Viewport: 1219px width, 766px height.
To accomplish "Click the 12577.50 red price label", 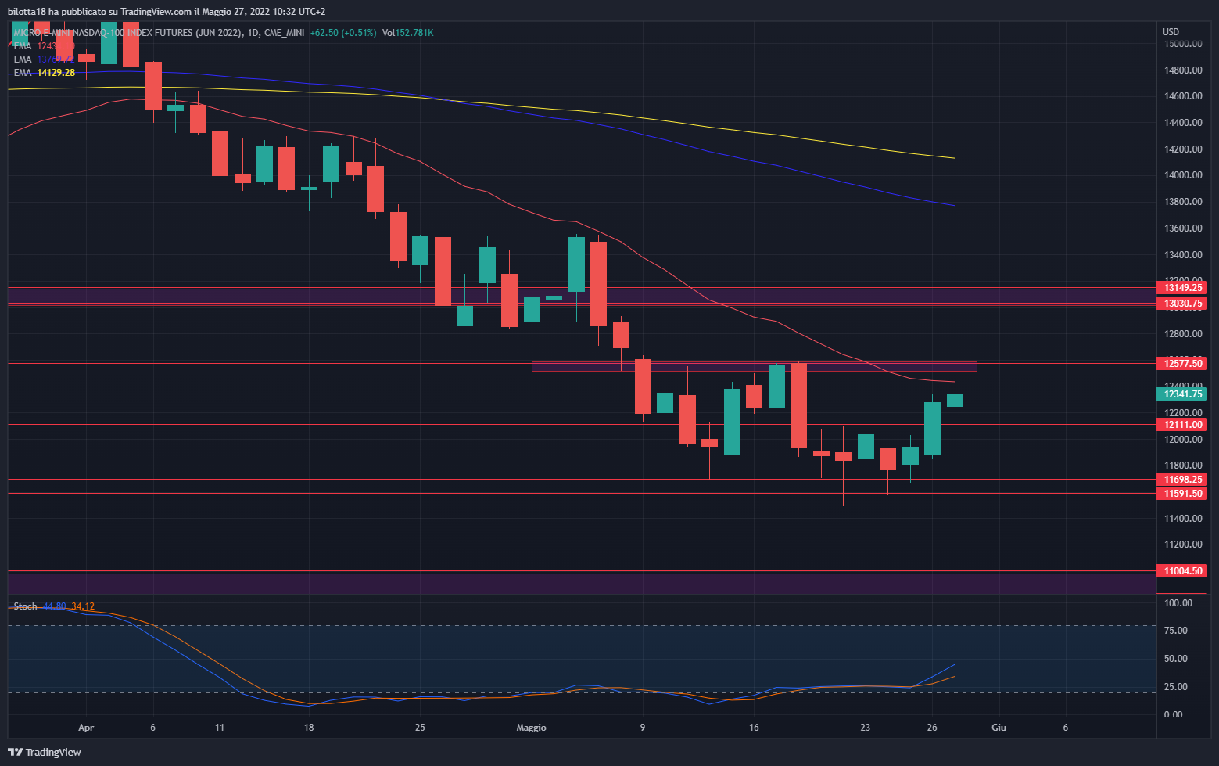I will (x=1181, y=364).
